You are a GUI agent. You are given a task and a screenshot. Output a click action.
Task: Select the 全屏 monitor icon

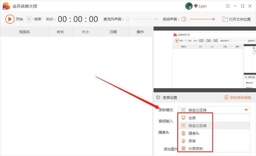click(183, 118)
